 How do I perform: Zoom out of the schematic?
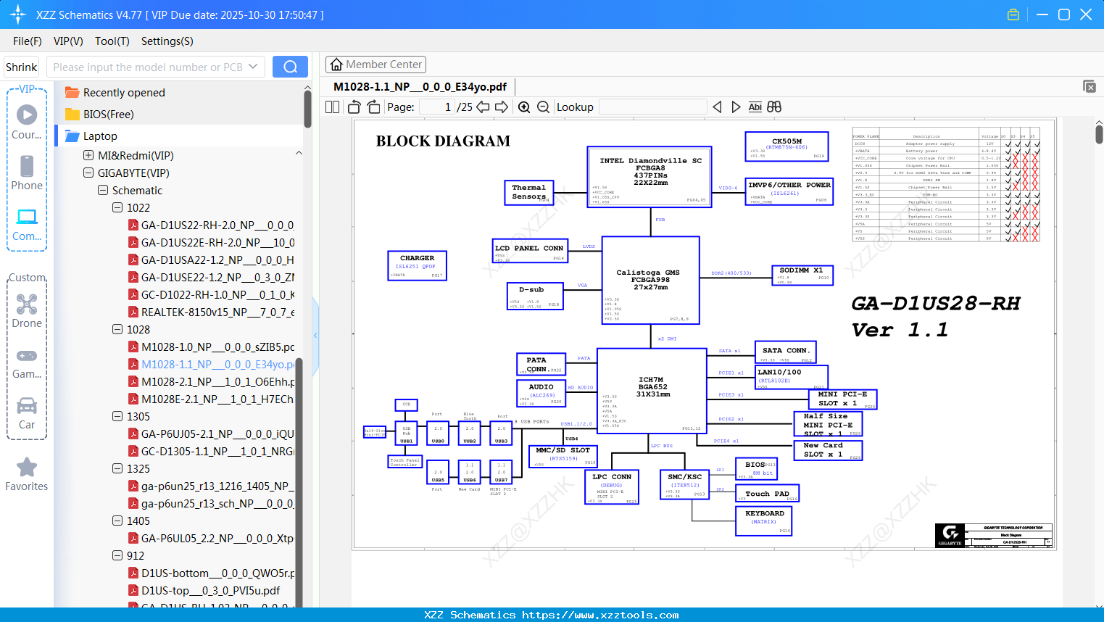point(543,107)
